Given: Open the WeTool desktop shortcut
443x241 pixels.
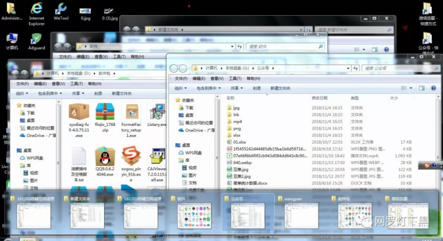Looking at the screenshot, I should point(61,12).
